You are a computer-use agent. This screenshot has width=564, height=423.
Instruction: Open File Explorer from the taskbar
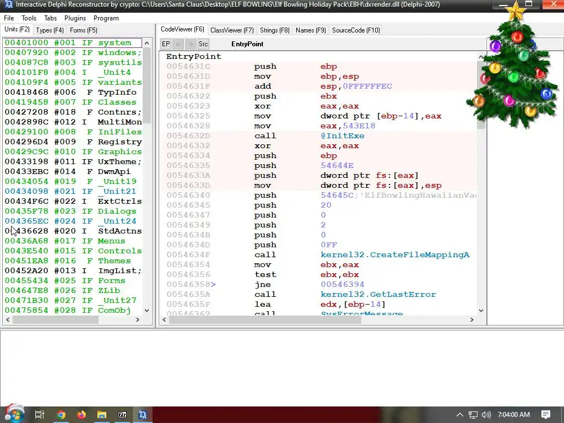[x=102, y=415]
